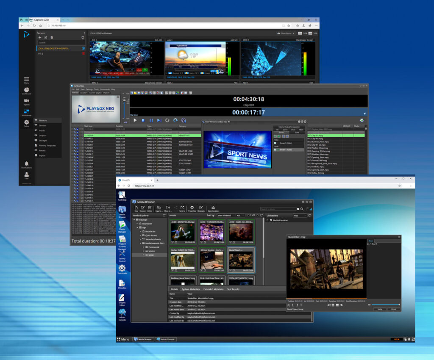This screenshot has width=434, height=360.
Task: Select the Details tab in Media Browser
Action: click(174, 289)
